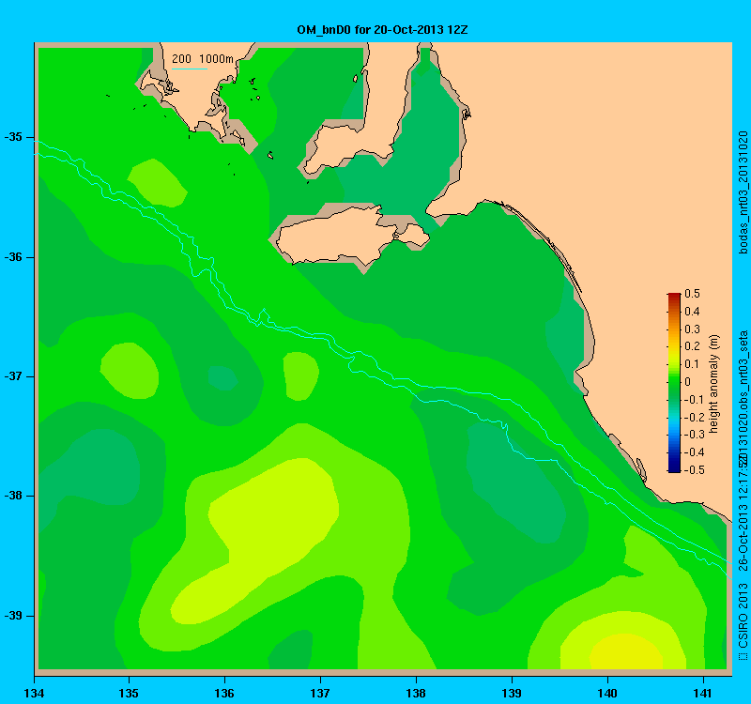The height and width of the screenshot is (704, 751).
Task: Click the 134 longitude axis label
Action: pos(34,693)
